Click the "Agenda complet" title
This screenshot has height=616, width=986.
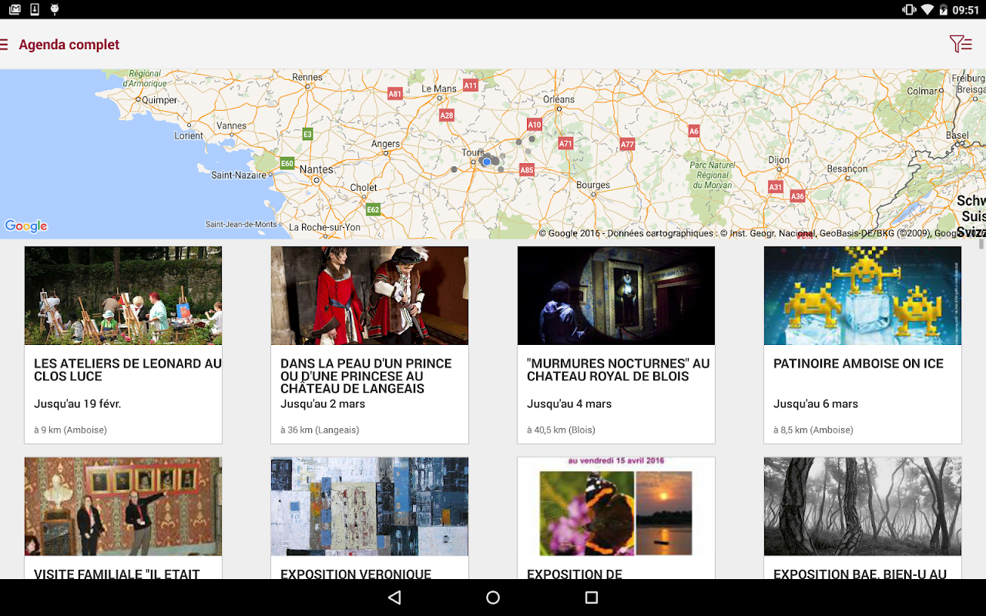(x=69, y=45)
